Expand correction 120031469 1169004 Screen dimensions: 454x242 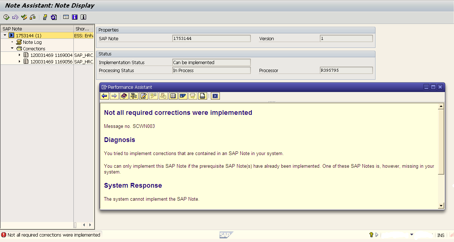click(20, 55)
